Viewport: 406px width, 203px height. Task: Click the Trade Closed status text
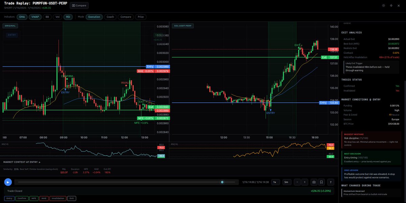[15, 191]
